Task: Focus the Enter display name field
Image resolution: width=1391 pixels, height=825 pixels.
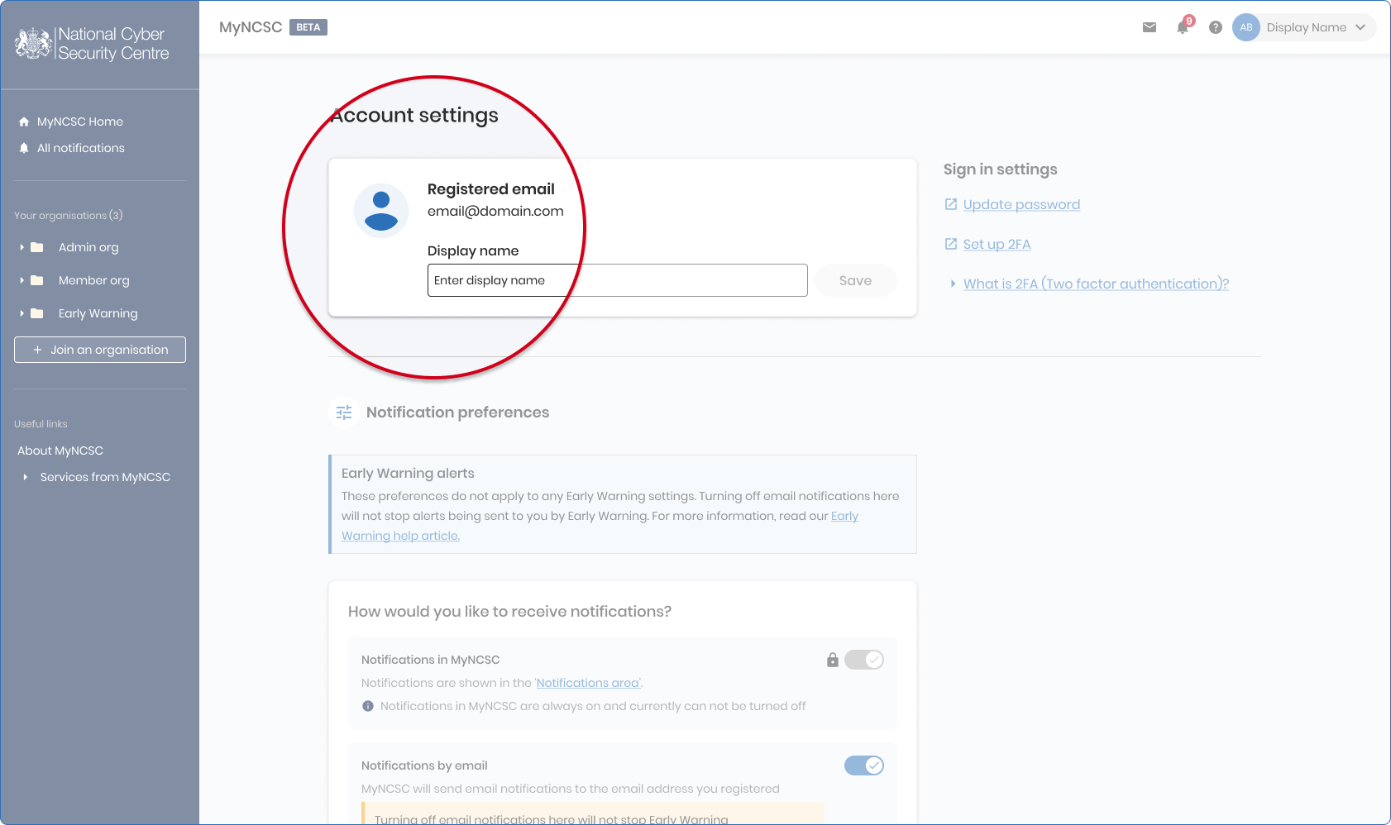Action: [618, 280]
